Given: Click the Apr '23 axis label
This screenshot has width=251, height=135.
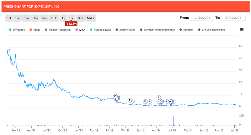Looking at the screenshot, I should 94,130.
